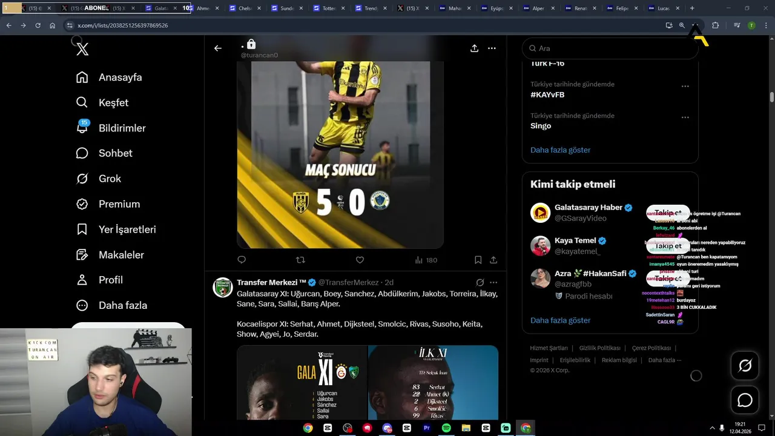
Task: Follow Kaya Temel account
Action: click(668, 246)
